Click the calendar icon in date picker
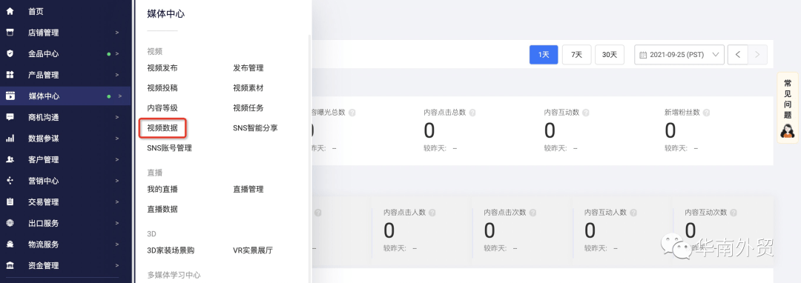The width and height of the screenshot is (801, 283). click(643, 55)
